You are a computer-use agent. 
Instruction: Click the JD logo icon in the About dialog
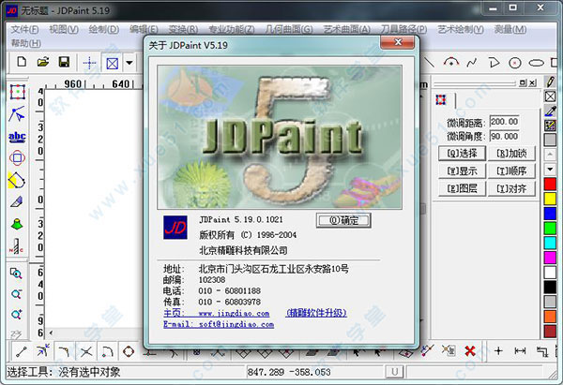[x=175, y=228]
